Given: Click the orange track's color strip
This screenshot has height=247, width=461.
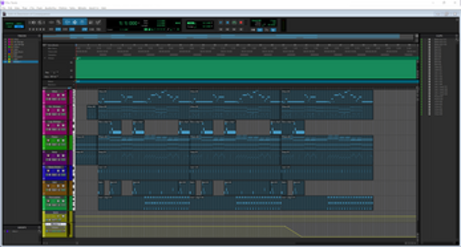Looking at the screenshot, I should click(44, 188).
